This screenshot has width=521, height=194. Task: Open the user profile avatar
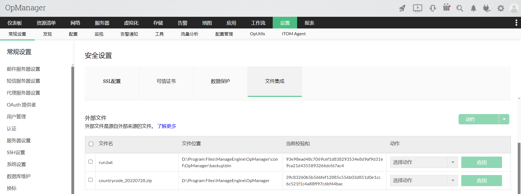pyautogui.click(x=514, y=8)
